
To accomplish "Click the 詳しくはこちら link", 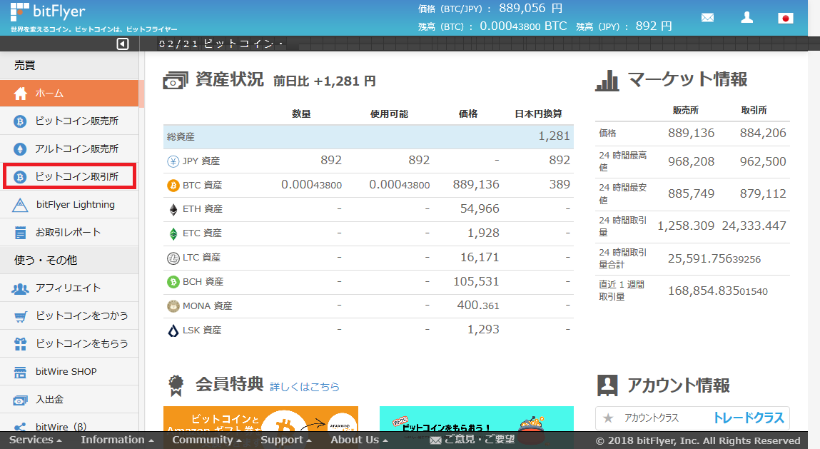I will [x=304, y=387].
